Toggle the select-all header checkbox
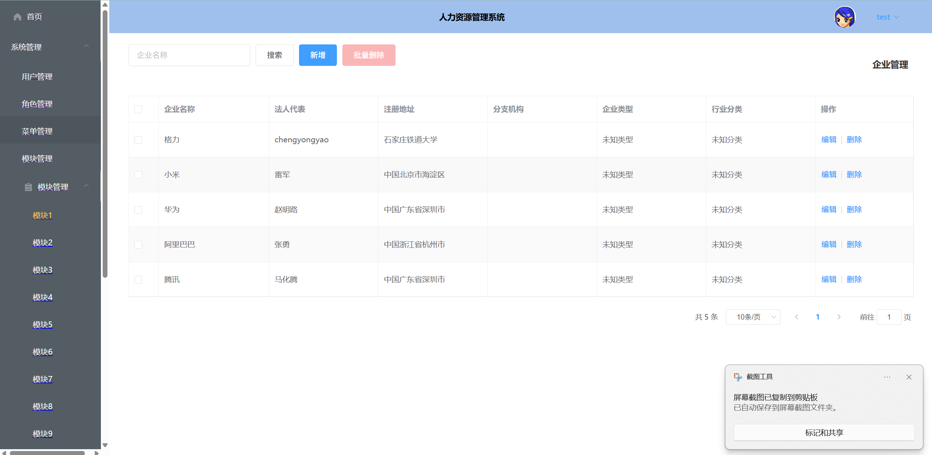The height and width of the screenshot is (455, 932). pos(138,109)
